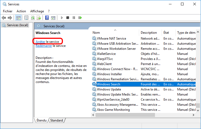This screenshot has height=129, width=201.
Task: Open the Action menu
Action: point(21,11)
